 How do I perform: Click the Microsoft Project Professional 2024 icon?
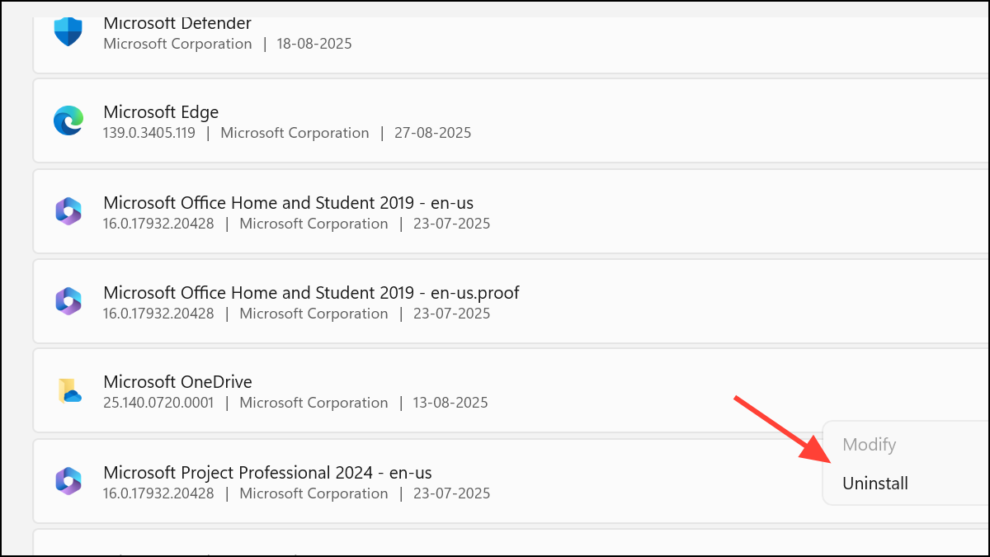(68, 481)
